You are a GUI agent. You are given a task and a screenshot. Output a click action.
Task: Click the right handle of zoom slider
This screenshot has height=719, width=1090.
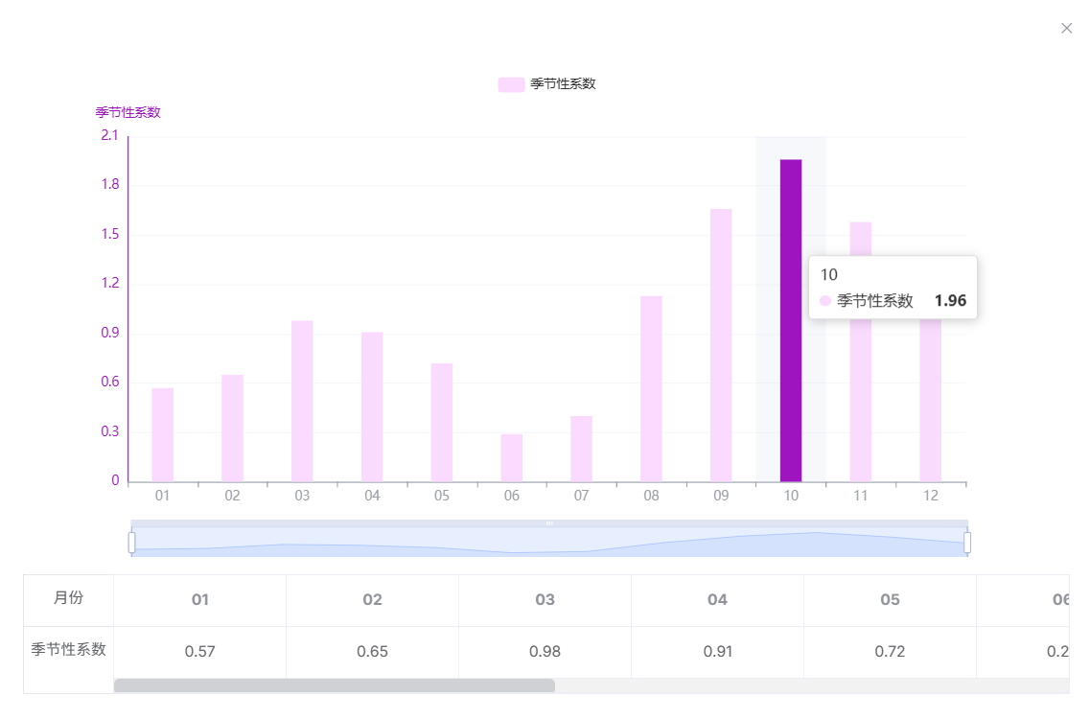(967, 543)
